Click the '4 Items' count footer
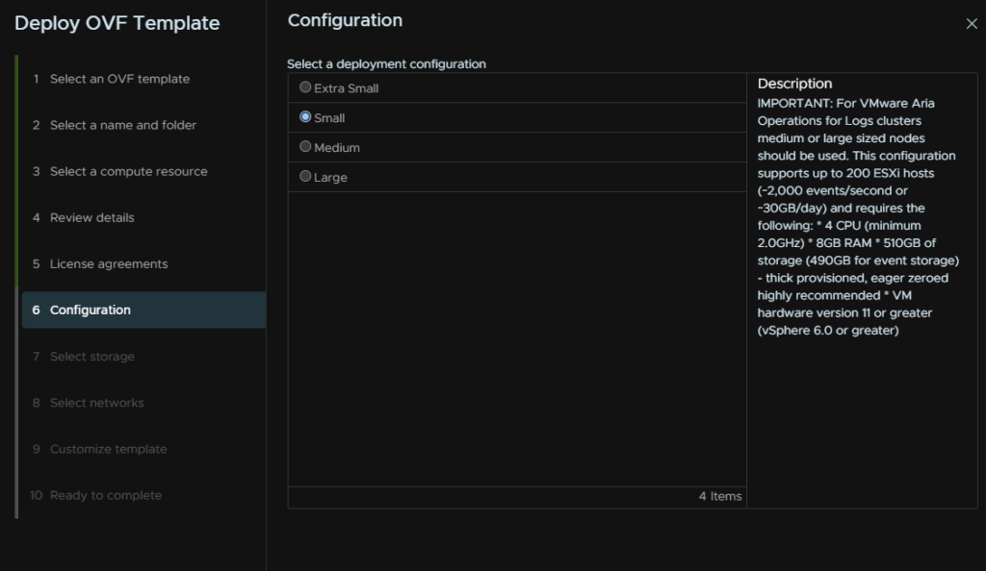This screenshot has height=571, width=986. coord(720,496)
